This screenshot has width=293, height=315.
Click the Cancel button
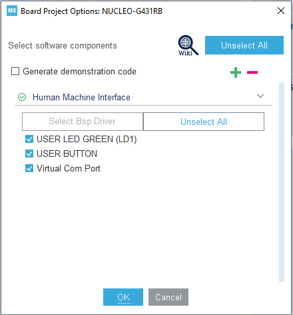tap(168, 297)
